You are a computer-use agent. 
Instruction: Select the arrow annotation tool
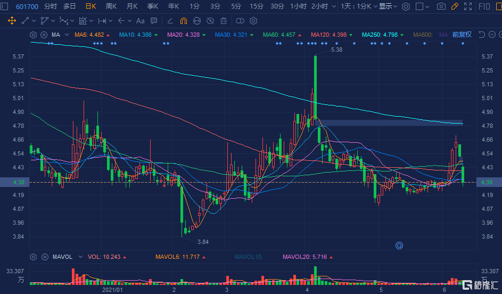tap(121, 21)
